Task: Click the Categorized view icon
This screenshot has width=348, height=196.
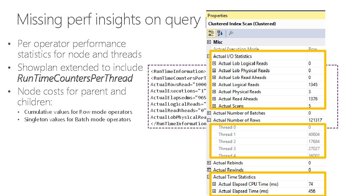Action: click(x=210, y=33)
